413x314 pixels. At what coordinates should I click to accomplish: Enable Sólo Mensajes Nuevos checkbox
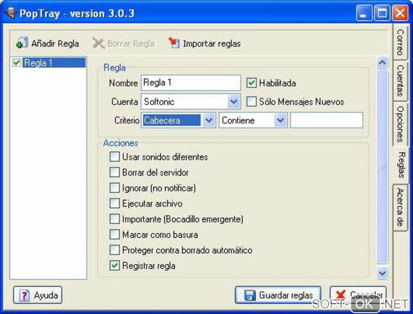tap(251, 102)
